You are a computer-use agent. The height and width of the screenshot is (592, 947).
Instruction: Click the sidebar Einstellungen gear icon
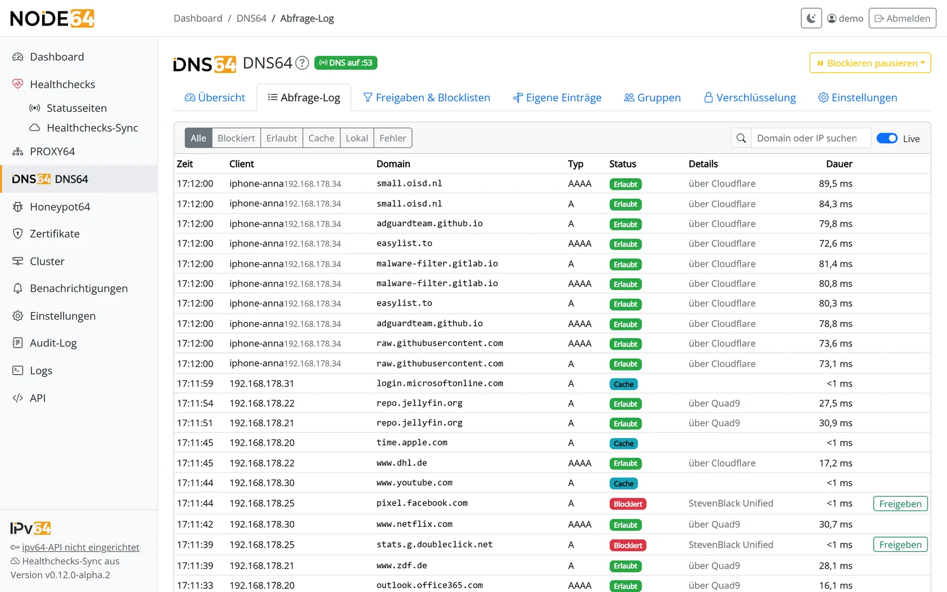pos(18,316)
